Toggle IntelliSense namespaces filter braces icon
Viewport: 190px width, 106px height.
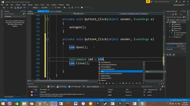137,83
